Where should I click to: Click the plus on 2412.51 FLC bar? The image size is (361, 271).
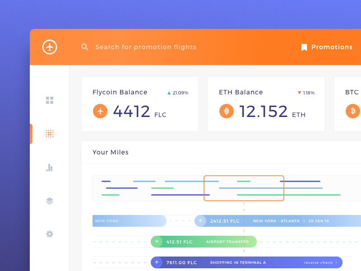(x=200, y=221)
